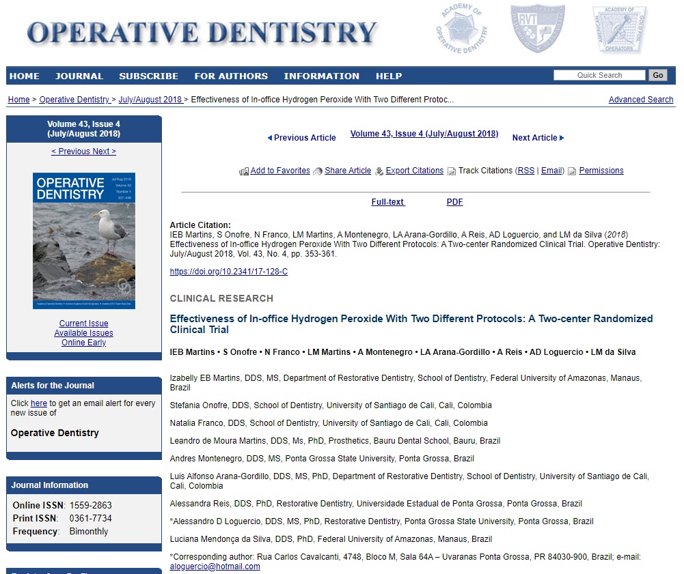Go to the Previous Article
The width and height of the screenshot is (684, 574).
301,138
